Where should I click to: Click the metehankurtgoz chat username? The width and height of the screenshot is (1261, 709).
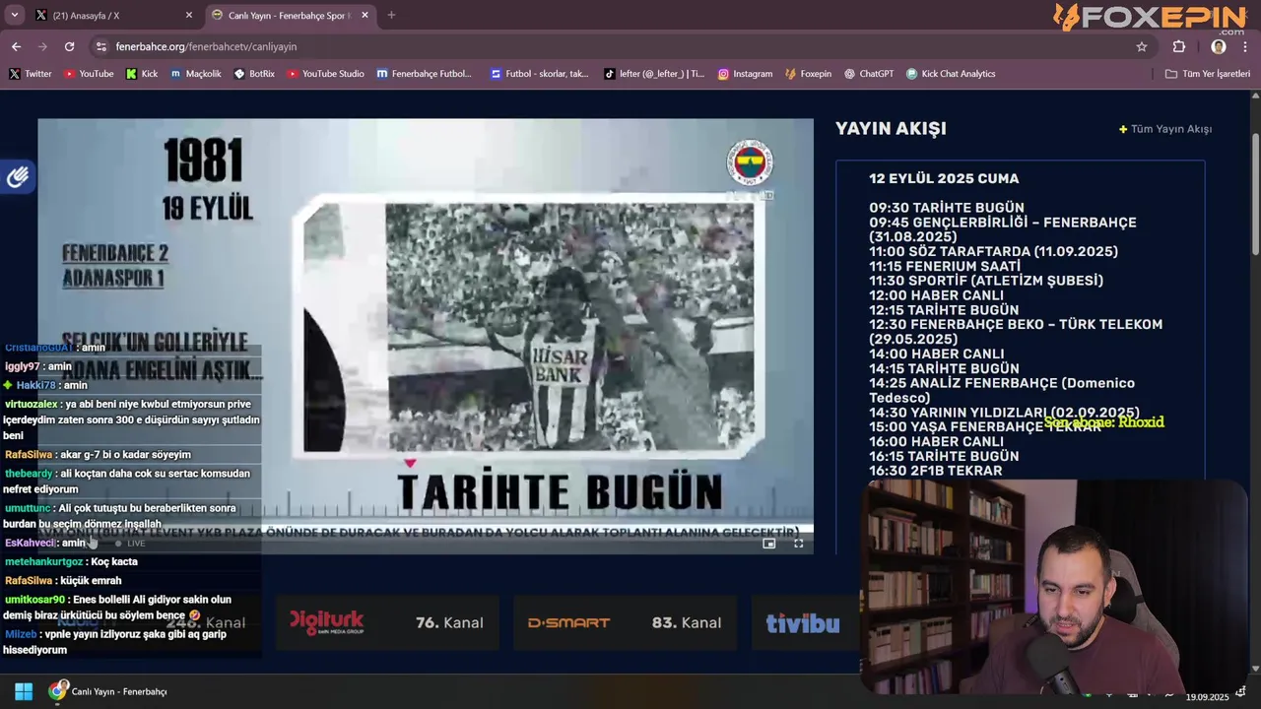45,561
